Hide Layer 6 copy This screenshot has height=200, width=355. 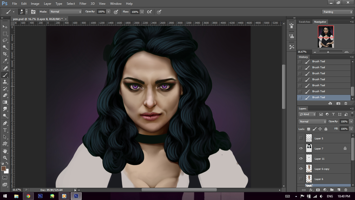(301, 169)
